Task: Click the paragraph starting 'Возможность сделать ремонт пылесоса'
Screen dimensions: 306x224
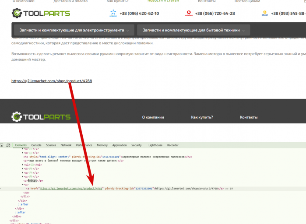Action: pyautogui.click(x=158, y=56)
